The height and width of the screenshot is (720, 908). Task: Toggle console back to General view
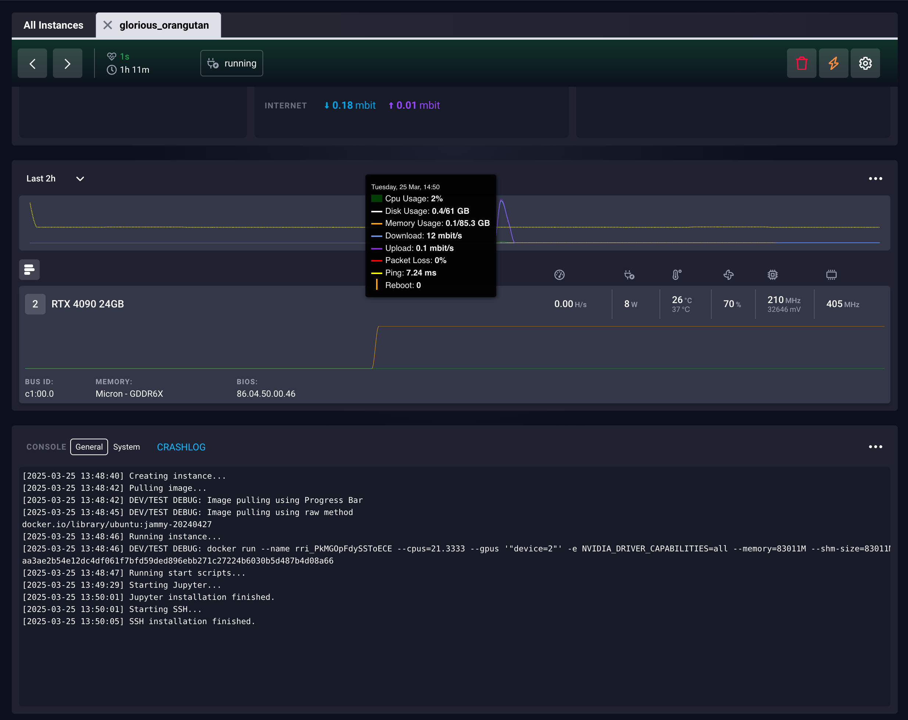point(89,447)
